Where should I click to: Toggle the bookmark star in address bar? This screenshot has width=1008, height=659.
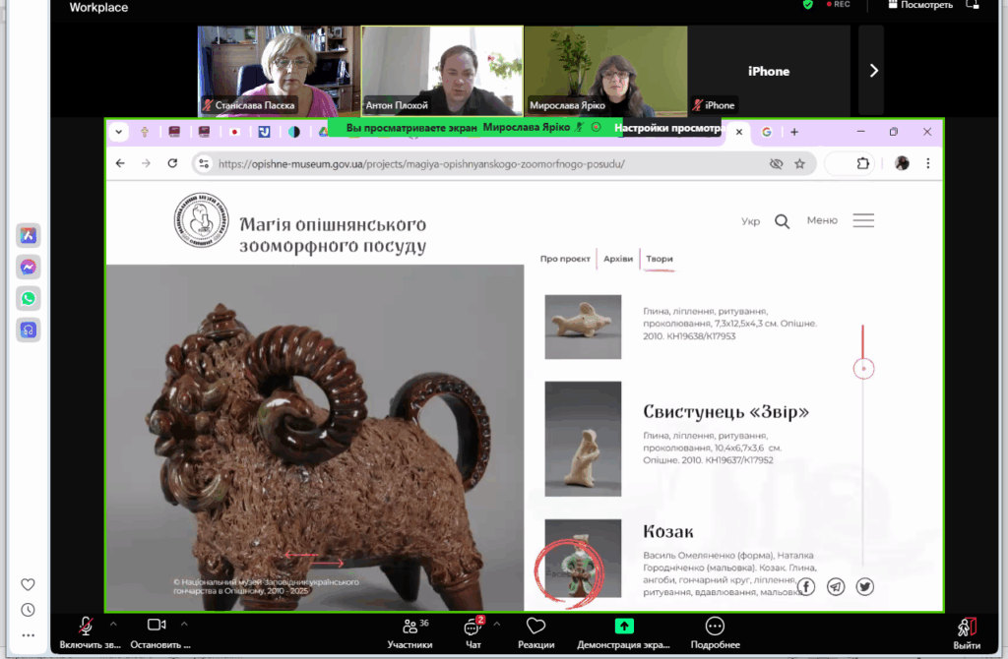pos(799,163)
